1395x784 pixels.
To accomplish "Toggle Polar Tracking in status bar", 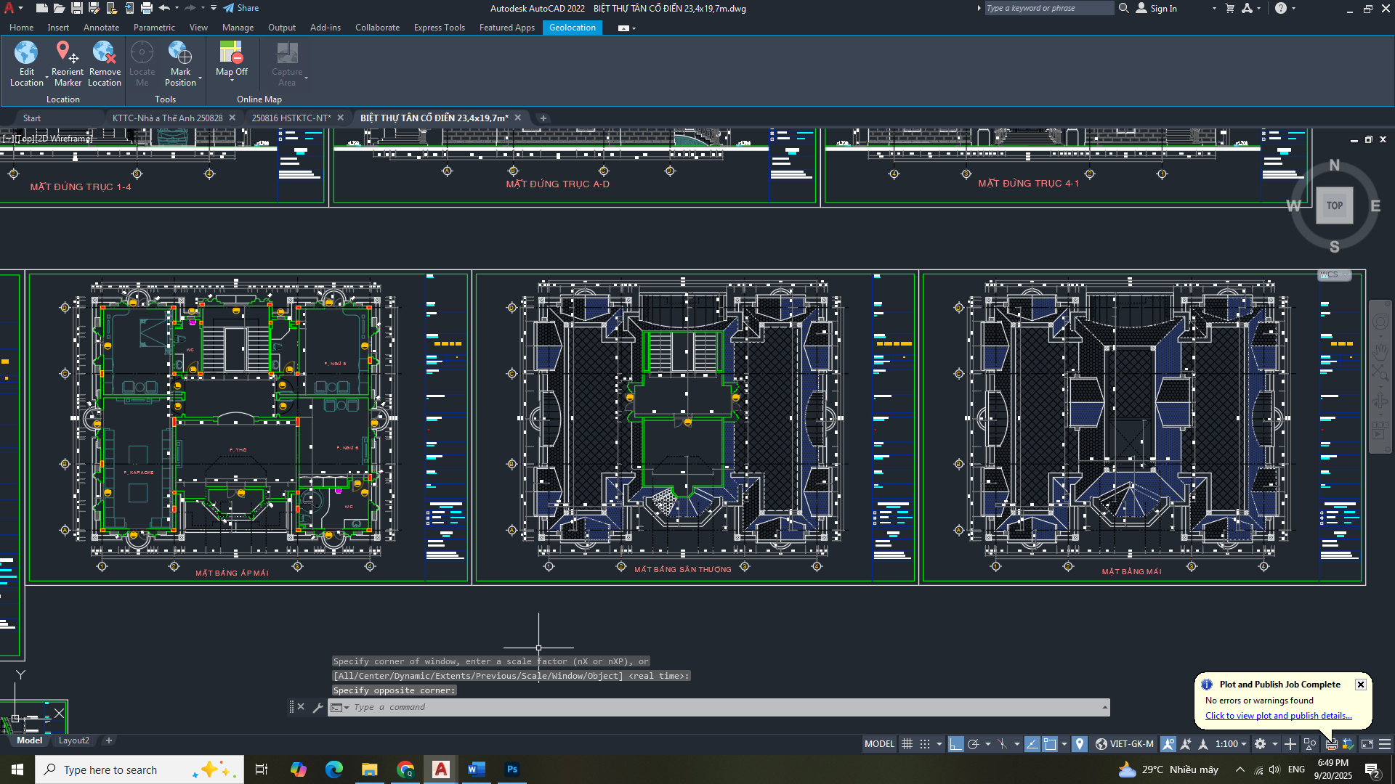I will [974, 744].
